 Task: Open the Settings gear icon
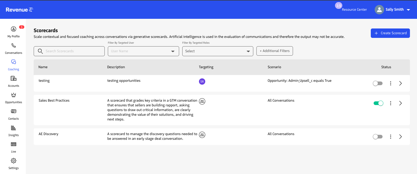pyautogui.click(x=14, y=161)
